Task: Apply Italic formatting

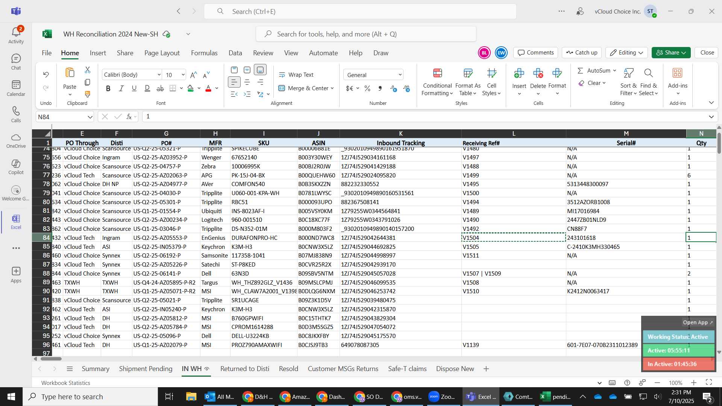Action: pyautogui.click(x=121, y=88)
